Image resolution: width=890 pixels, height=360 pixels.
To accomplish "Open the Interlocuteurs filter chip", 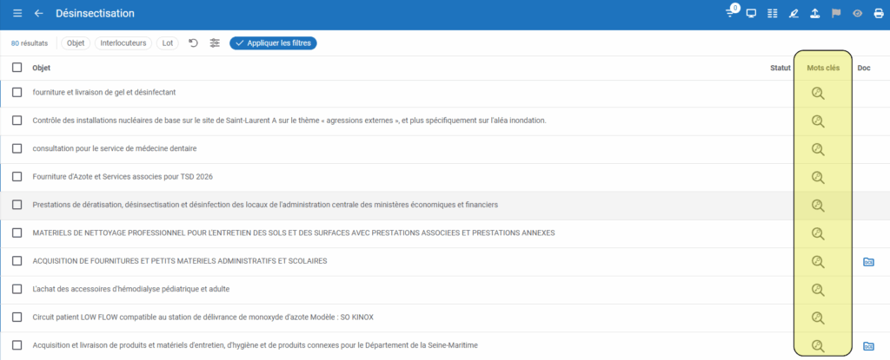I will pos(123,43).
